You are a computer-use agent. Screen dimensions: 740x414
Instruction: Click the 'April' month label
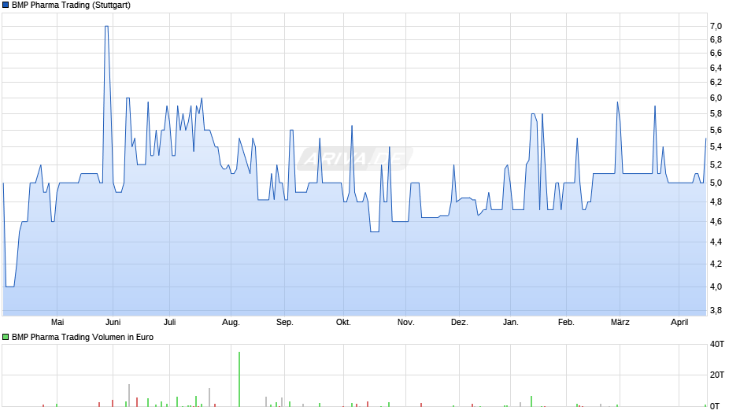(x=679, y=323)
